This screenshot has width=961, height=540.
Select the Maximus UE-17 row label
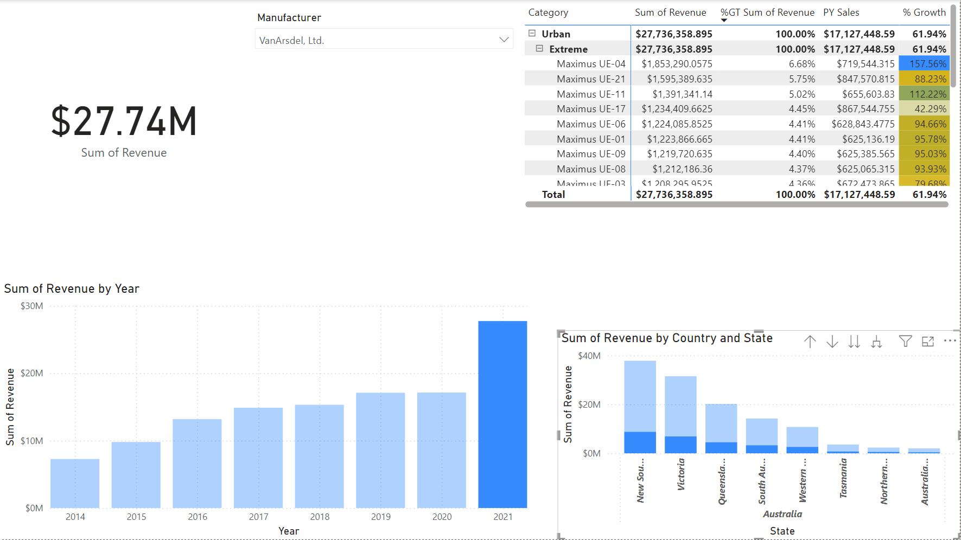(x=591, y=109)
